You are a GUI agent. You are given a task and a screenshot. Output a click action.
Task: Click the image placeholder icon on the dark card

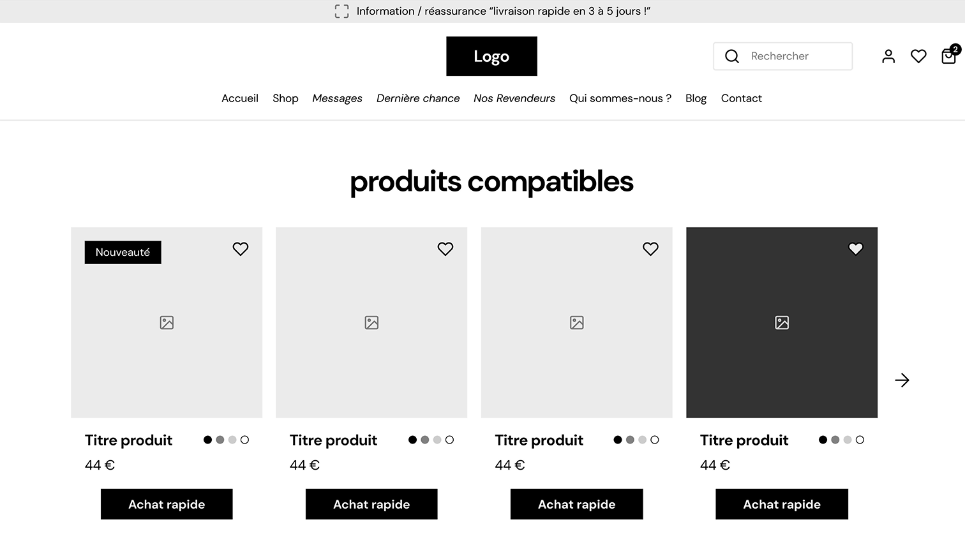coord(782,323)
